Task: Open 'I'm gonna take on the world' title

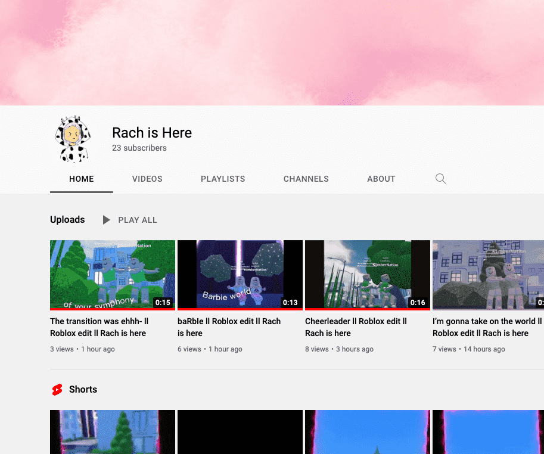Action: coord(487,327)
